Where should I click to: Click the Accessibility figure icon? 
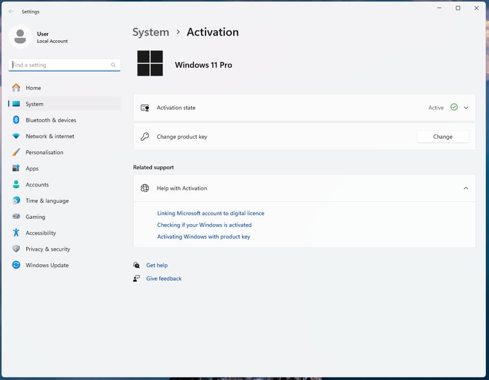point(16,232)
